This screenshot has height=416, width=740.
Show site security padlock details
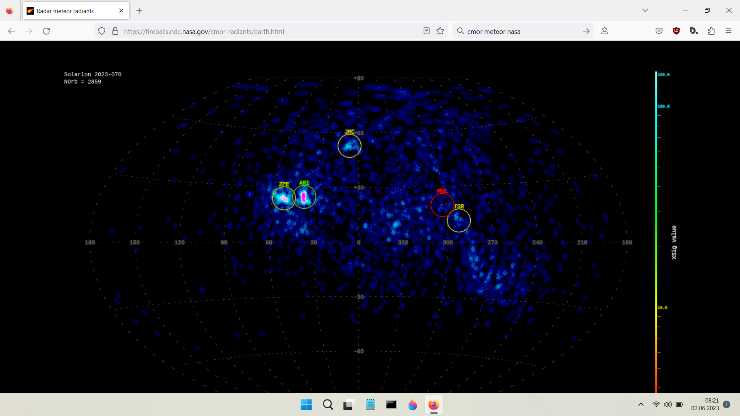[115, 31]
